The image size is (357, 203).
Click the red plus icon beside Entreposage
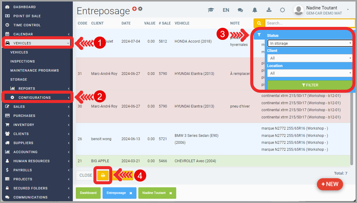coord(135,9)
